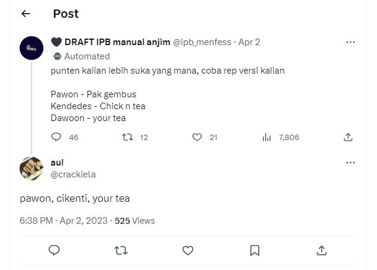View analytics showing 7,806 views
Image resolution: width=377 pixels, height=270 pixels.
click(x=267, y=137)
